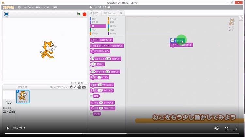Select the データ block category

point(98,34)
